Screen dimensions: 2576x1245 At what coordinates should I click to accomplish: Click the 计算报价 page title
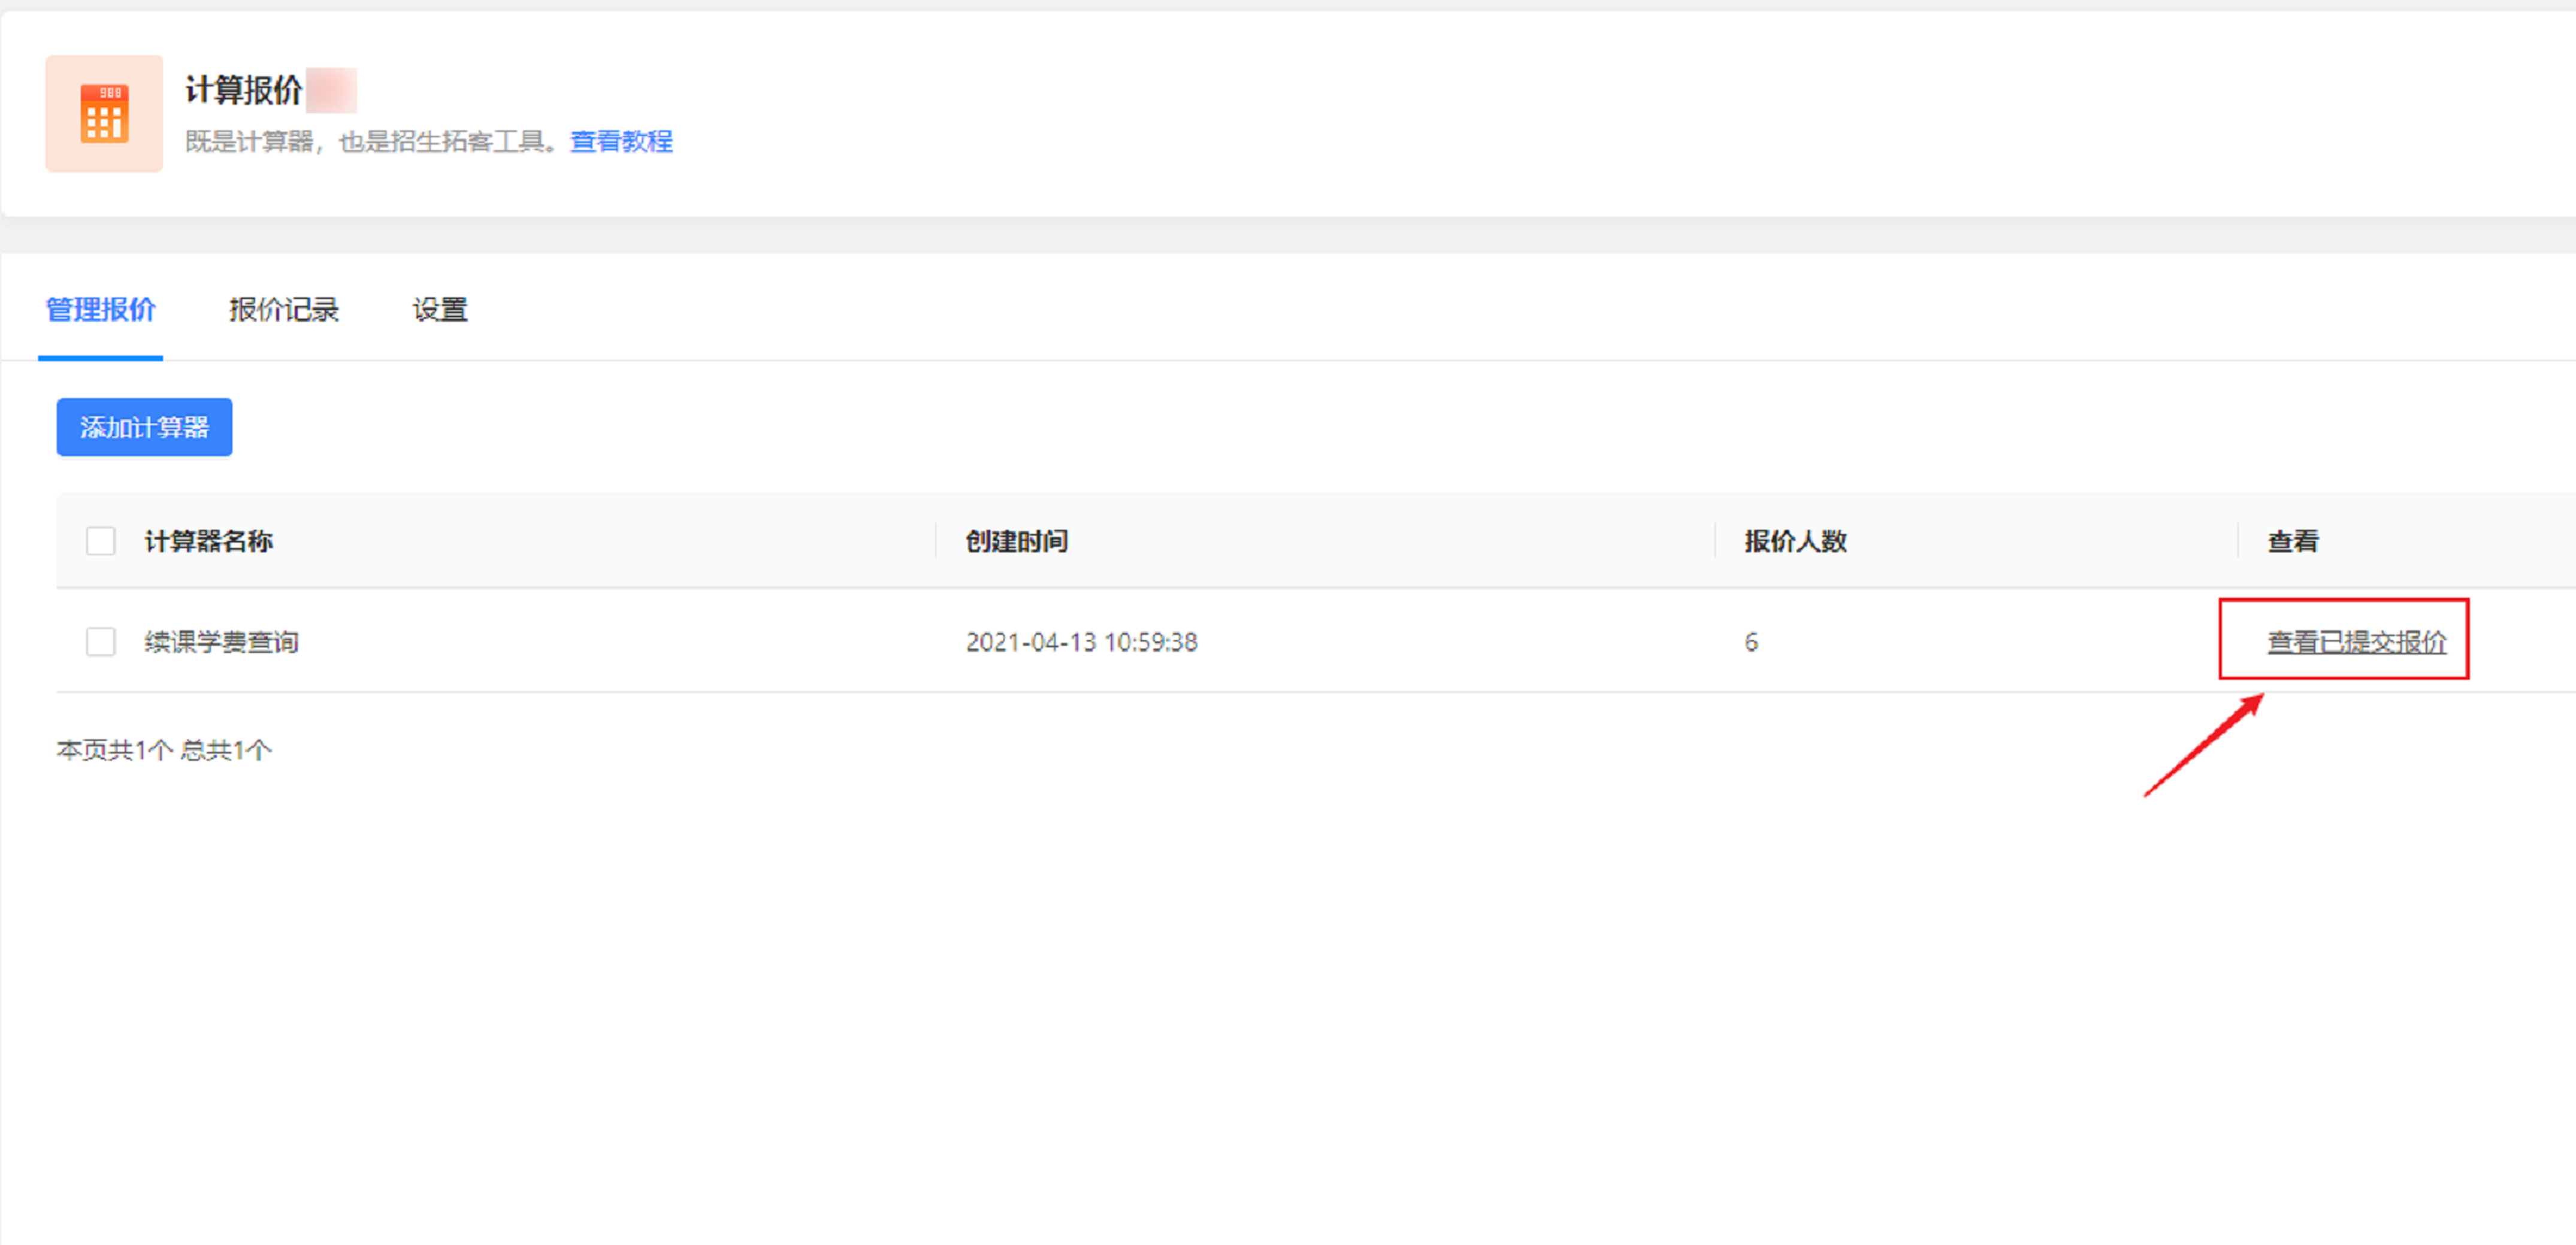(243, 90)
